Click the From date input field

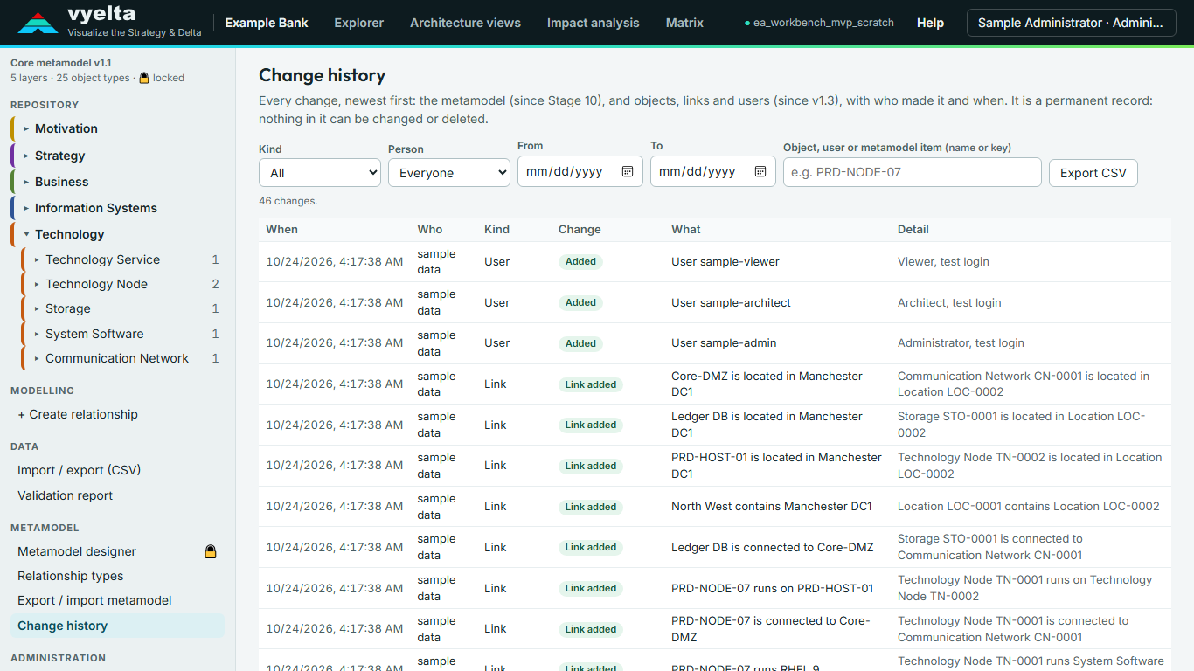pyautogui.click(x=580, y=171)
